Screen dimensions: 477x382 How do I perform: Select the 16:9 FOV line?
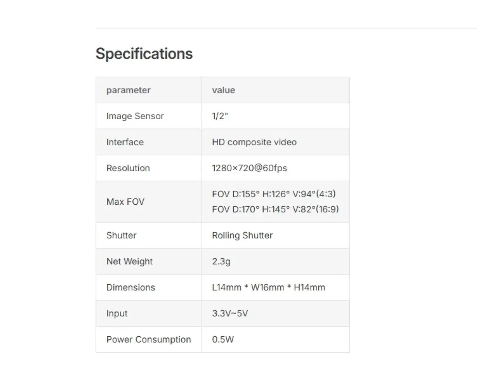coord(275,209)
